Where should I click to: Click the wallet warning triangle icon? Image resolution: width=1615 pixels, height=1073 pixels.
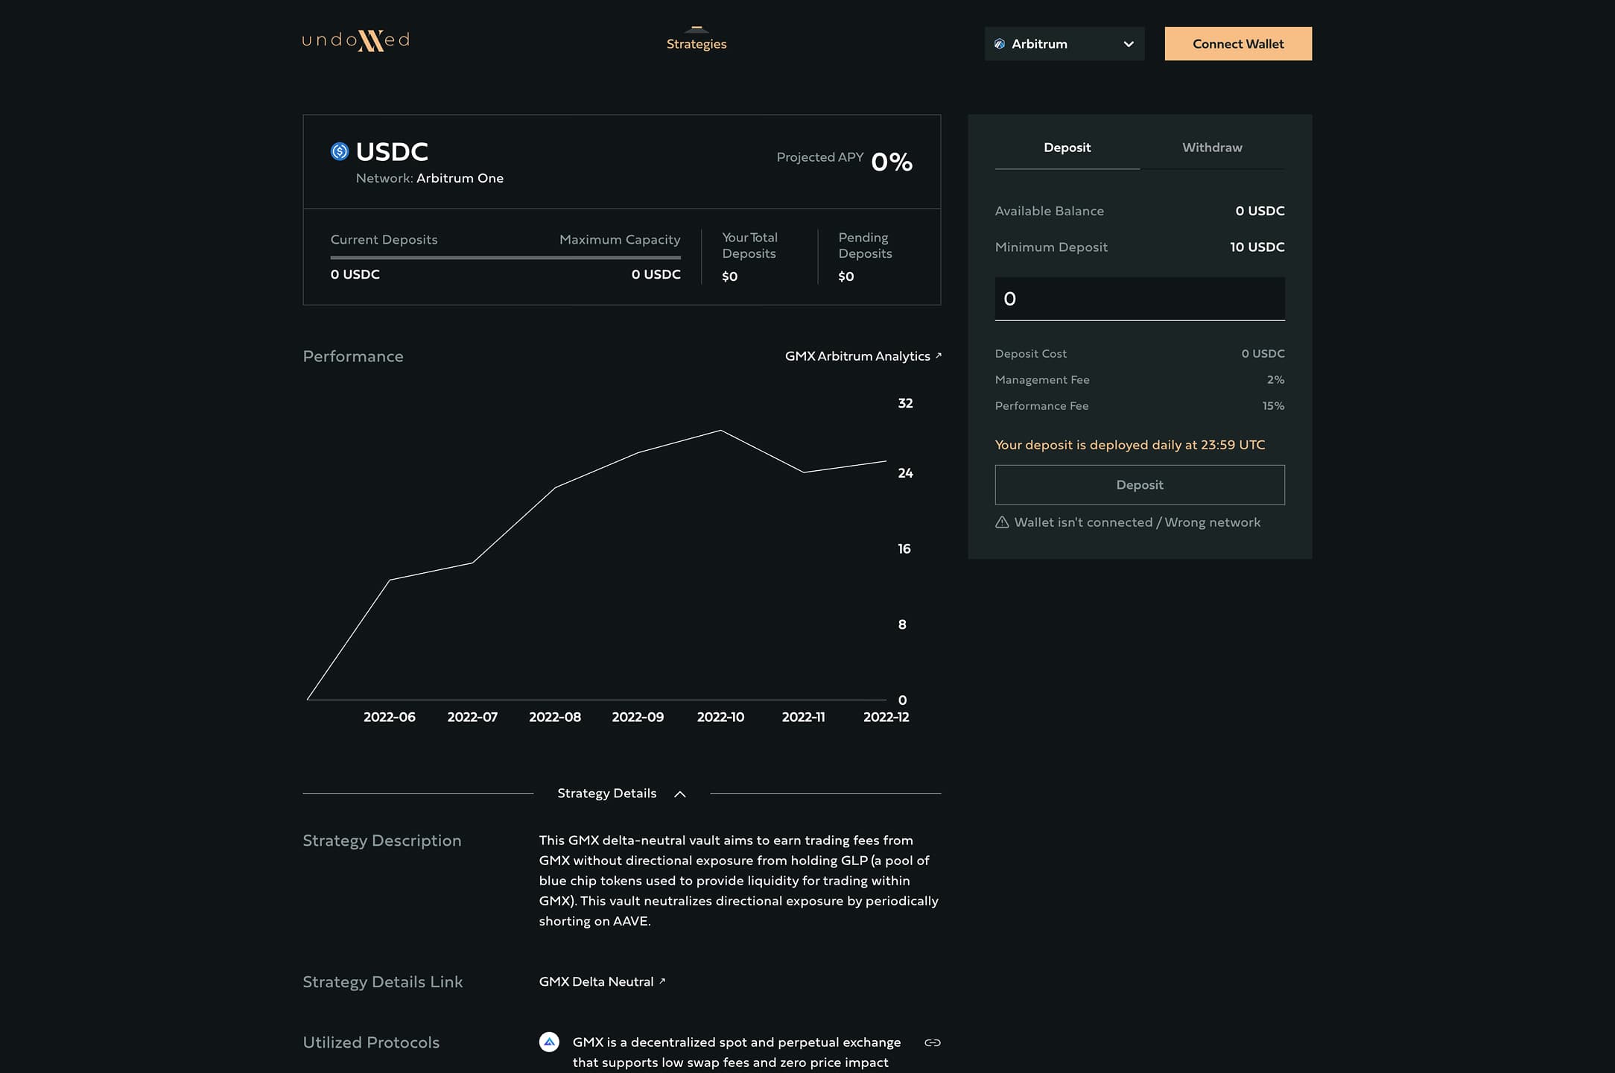pyautogui.click(x=1002, y=522)
